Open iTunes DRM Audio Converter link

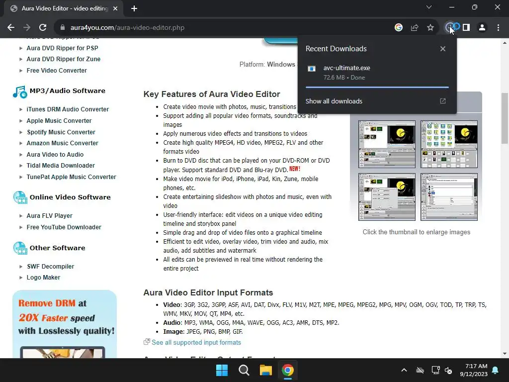pos(68,109)
